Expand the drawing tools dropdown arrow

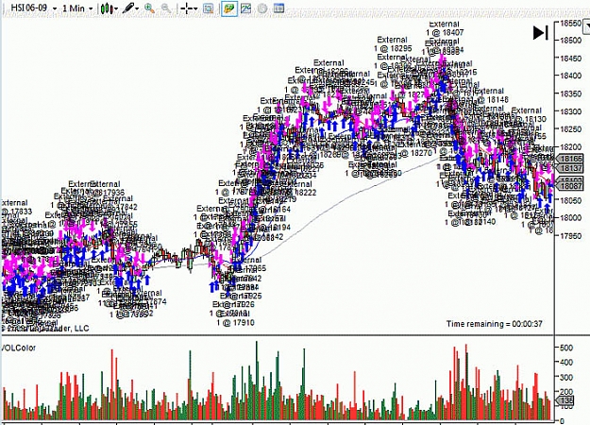tap(137, 8)
